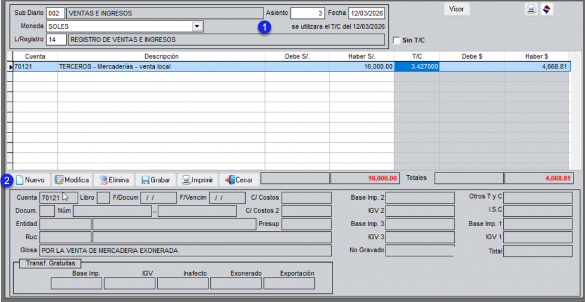Click the Fecha field 12/03/2026
585x302 pixels.
[x=366, y=14]
